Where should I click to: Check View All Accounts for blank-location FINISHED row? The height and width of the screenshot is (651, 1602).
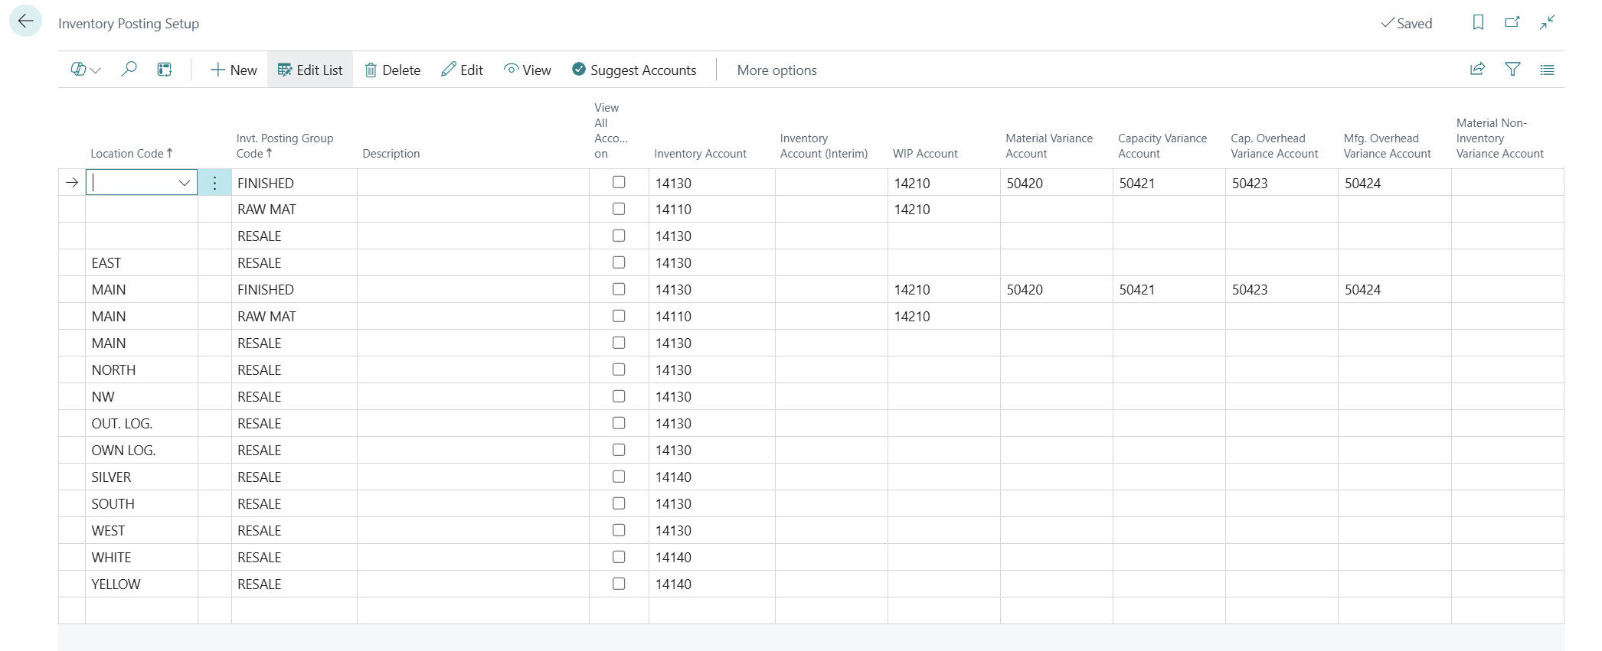coord(619,182)
